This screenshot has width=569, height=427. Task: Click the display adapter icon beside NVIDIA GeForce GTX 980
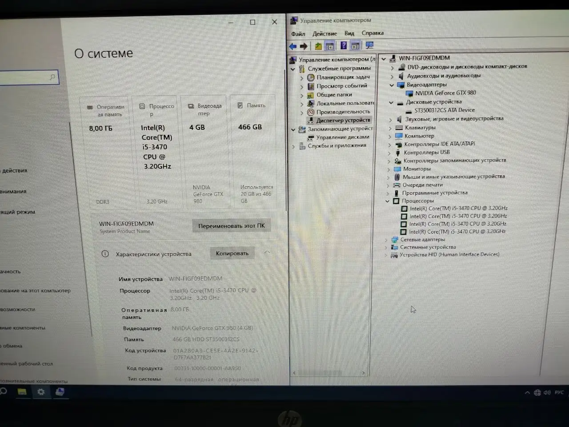coord(409,93)
